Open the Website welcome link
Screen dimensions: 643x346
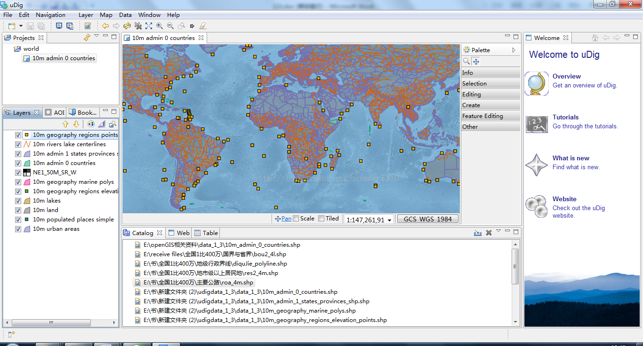[564, 199]
